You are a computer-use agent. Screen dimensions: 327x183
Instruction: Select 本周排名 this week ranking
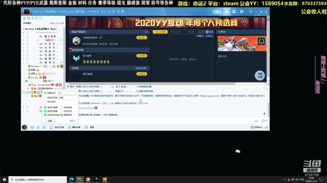point(209,36)
